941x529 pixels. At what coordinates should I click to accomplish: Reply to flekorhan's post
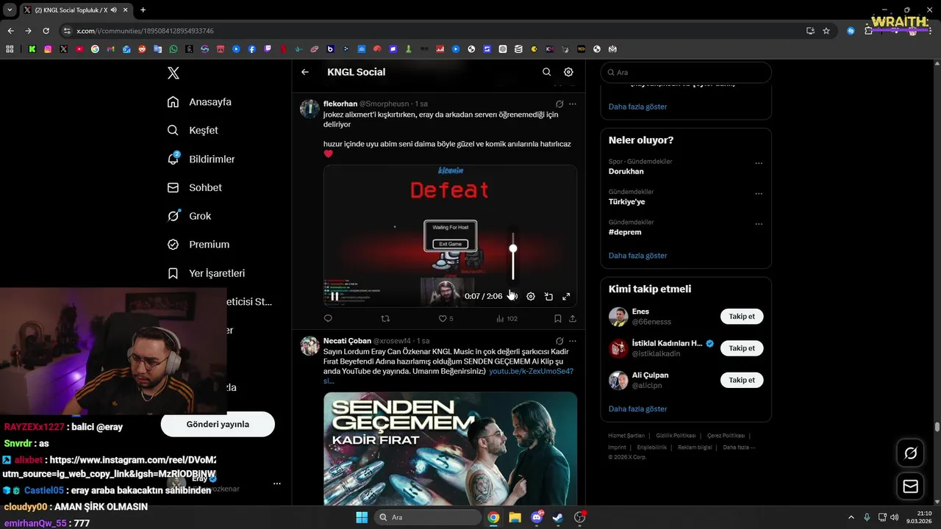pos(328,318)
